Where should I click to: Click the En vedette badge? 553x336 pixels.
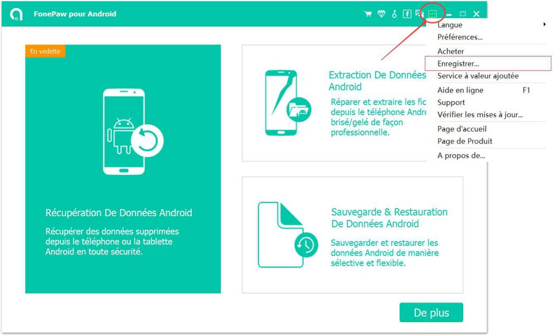45,51
